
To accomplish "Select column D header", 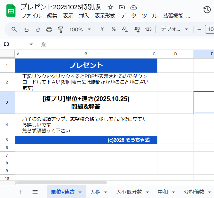I will pos(176,54).
